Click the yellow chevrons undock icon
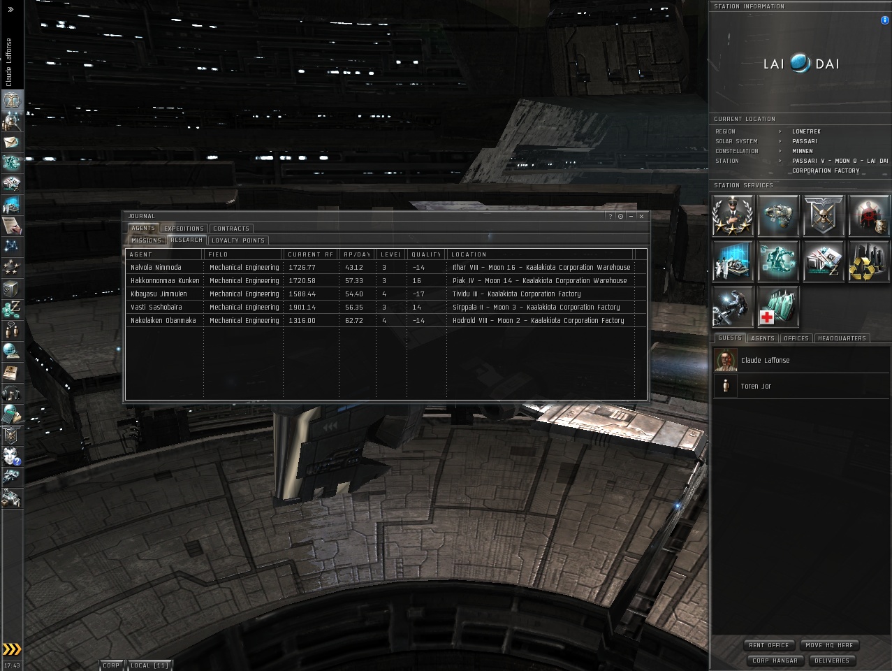The width and height of the screenshot is (892, 671). (12, 649)
